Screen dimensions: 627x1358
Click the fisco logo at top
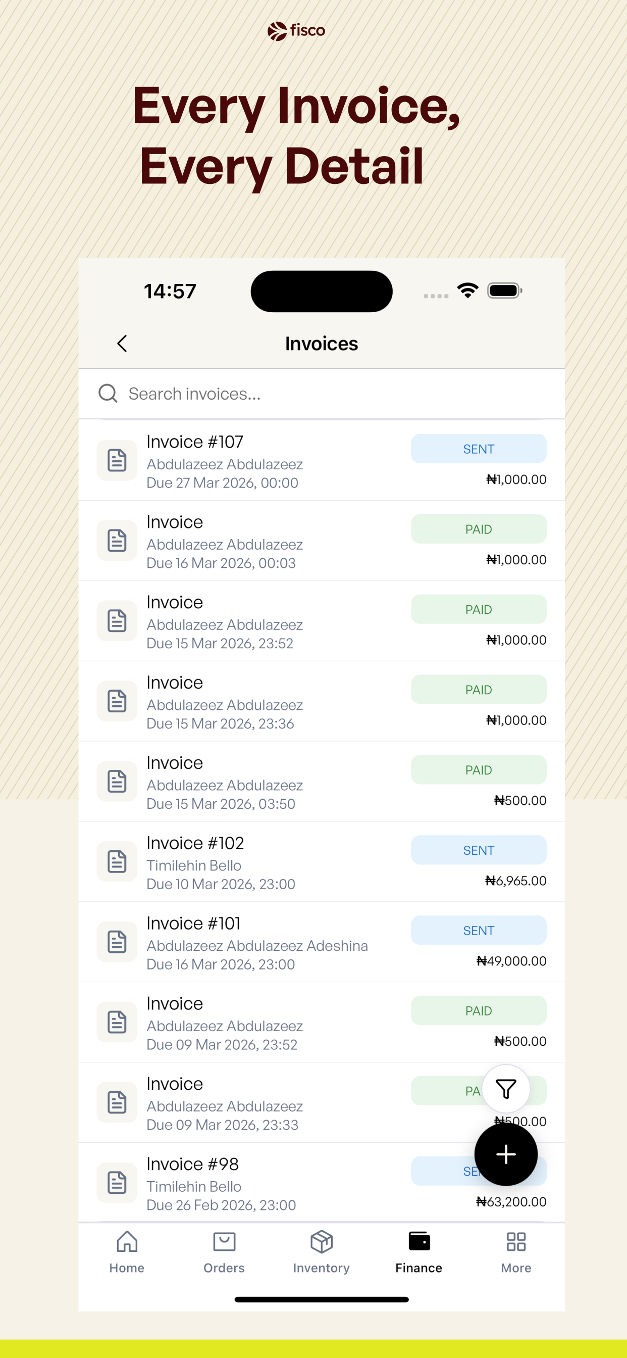(x=296, y=31)
